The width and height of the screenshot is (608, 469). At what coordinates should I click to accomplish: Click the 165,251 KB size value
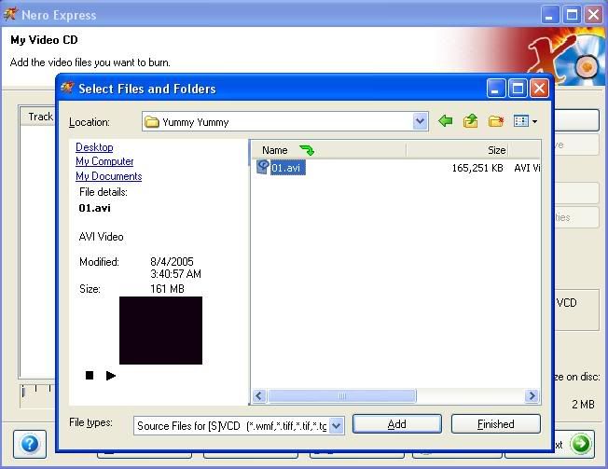pos(477,168)
